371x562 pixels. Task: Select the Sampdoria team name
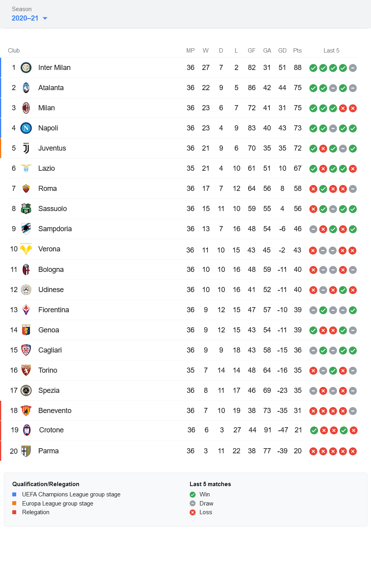pos(55,229)
